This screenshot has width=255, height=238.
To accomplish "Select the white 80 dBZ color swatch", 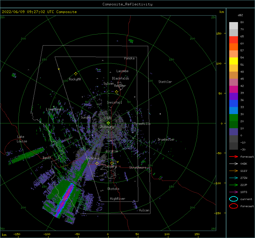I will coord(233,26).
